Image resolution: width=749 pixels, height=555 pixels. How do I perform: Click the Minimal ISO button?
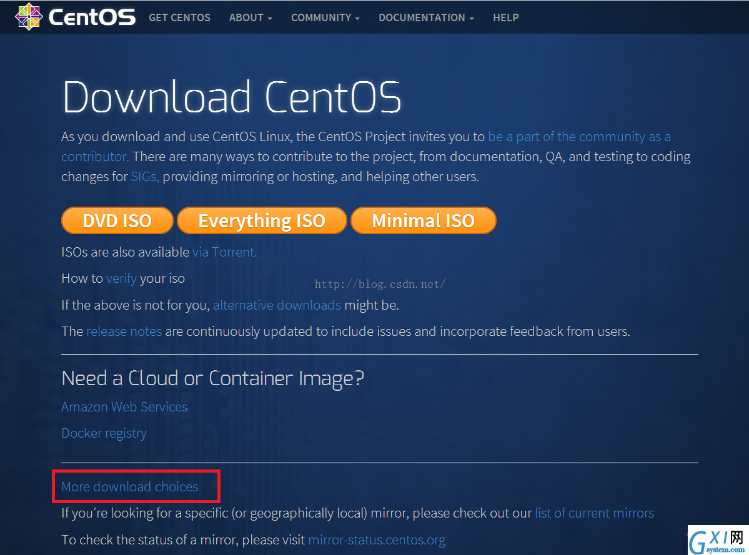[423, 220]
